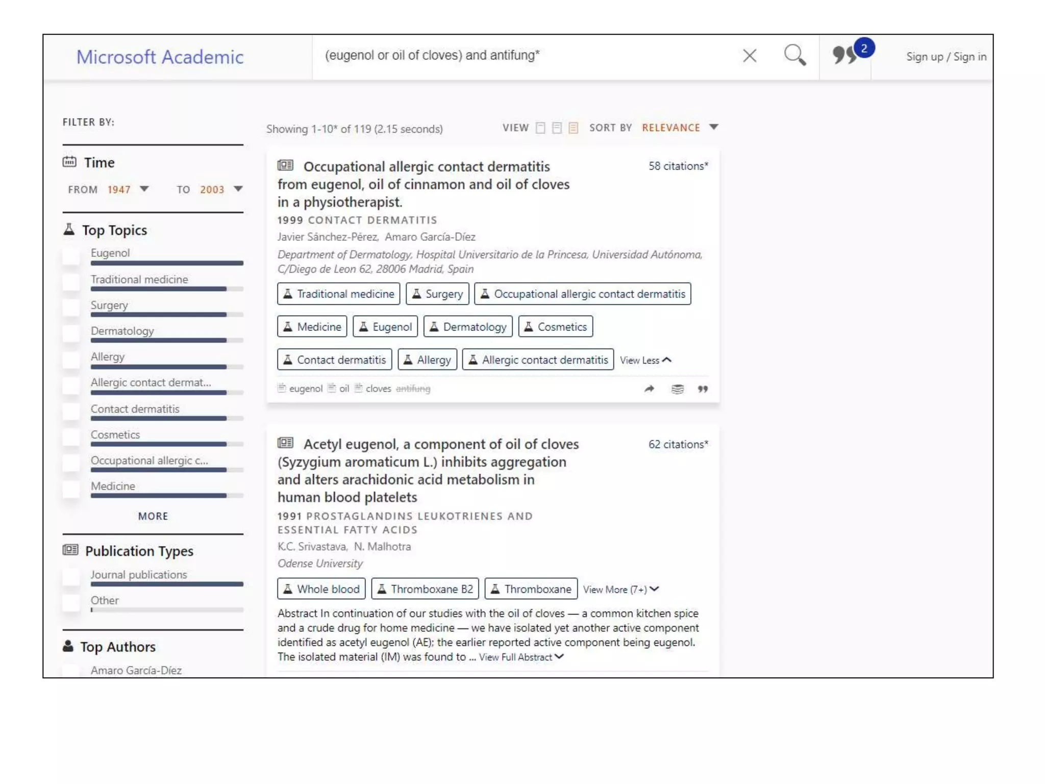Screen dimensions: 1045x784
Task: Click cite quote icon on first result
Action: 703,389
